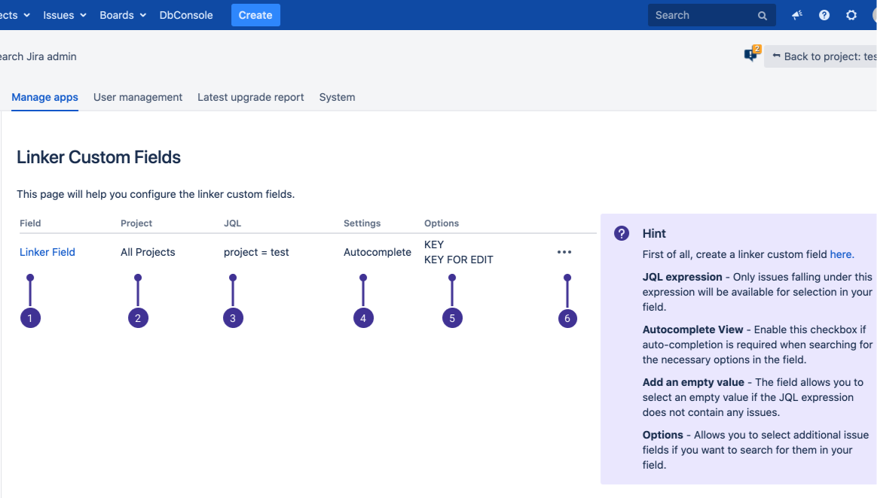Click the 'KEY FOR EDIT' option text
Screen dimensions: 877x498
459,260
